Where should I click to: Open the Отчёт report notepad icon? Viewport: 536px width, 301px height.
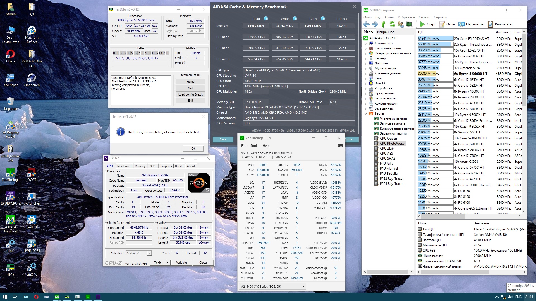[x=442, y=24]
